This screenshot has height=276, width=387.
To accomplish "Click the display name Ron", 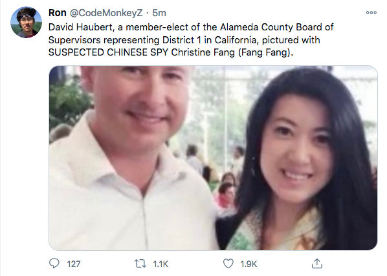I will [x=57, y=13].
